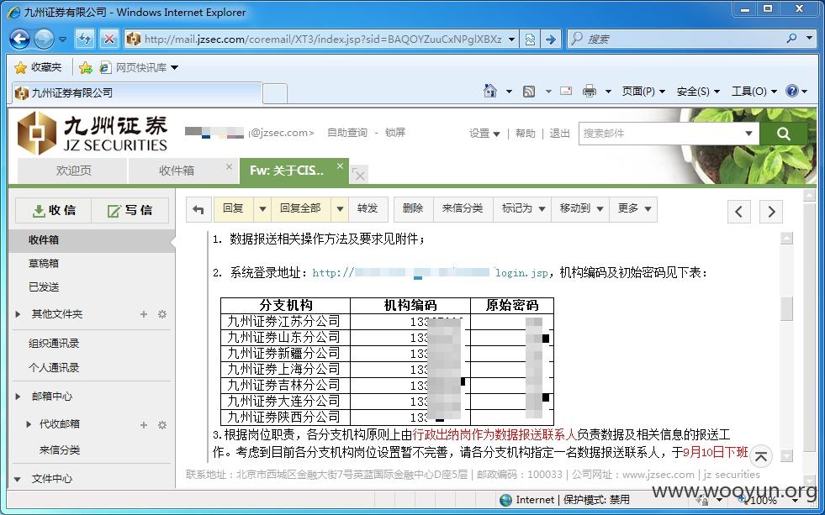Click in the 搜索邮件 input field
This screenshot has height=515, width=825.
660,134
